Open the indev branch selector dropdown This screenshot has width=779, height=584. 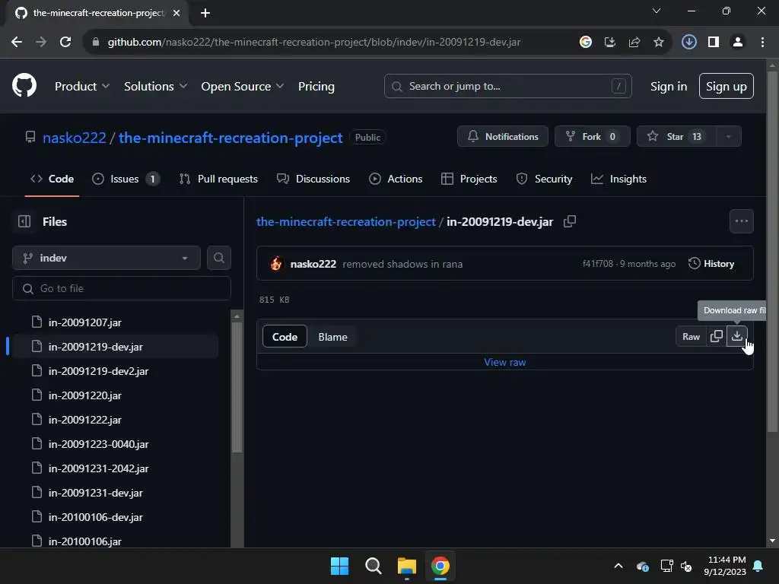tap(107, 258)
